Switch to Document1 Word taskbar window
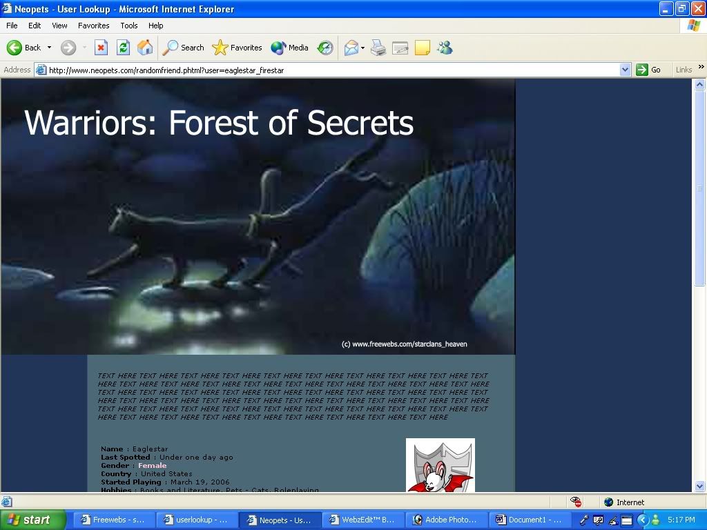The width and height of the screenshot is (707, 530). coord(530,520)
